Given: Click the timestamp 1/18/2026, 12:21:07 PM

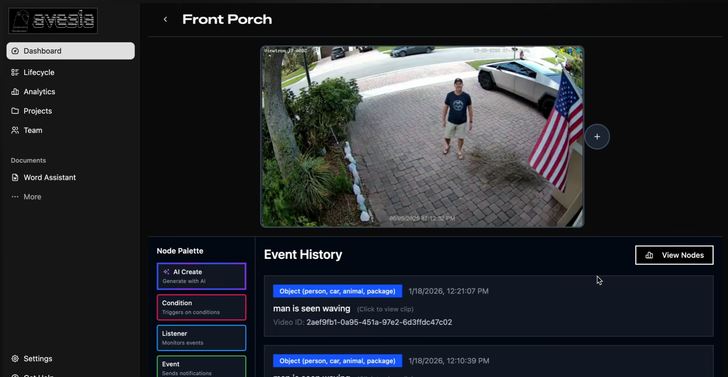Looking at the screenshot, I should click(x=449, y=291).
